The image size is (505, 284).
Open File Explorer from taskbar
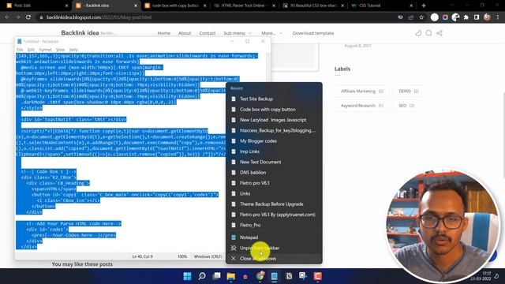(x=231, y=276)
